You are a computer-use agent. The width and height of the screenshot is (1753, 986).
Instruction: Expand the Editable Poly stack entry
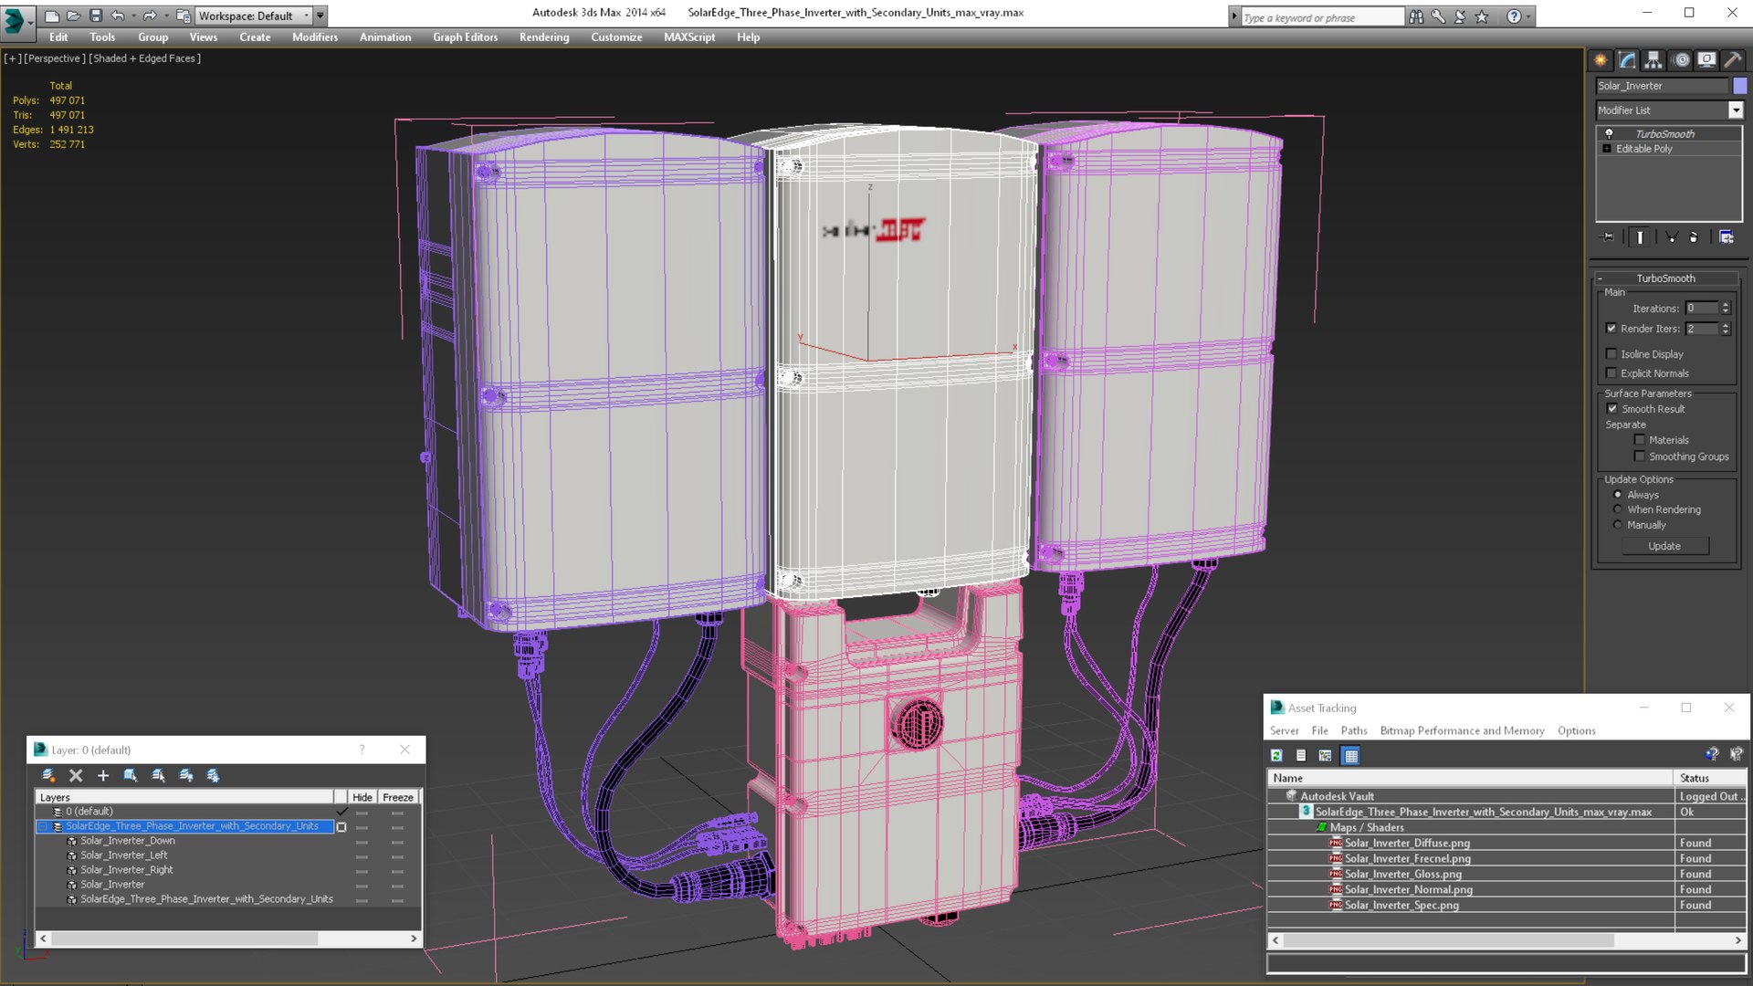click(1607, 148)
